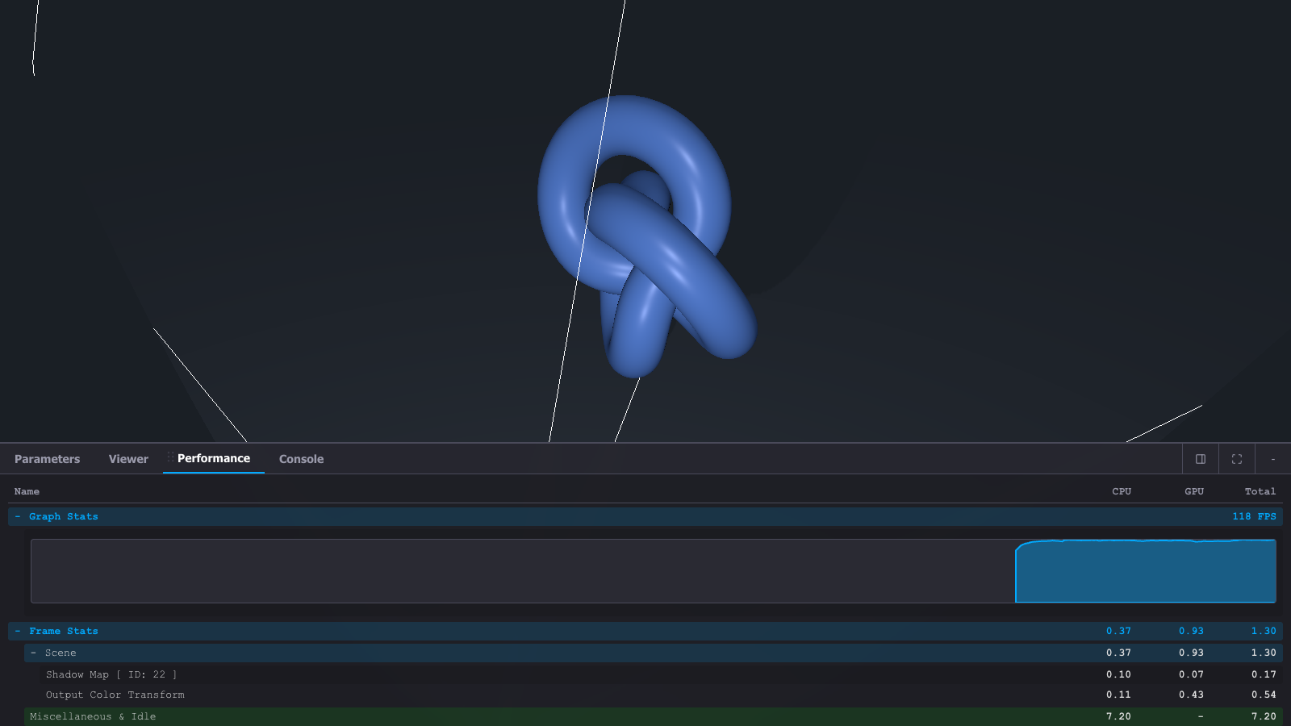Image resolution: width=1291 pixels, height=726 pixels.
Task: Minimize the bottom panel with dash icon
Action: point(1273,459)
